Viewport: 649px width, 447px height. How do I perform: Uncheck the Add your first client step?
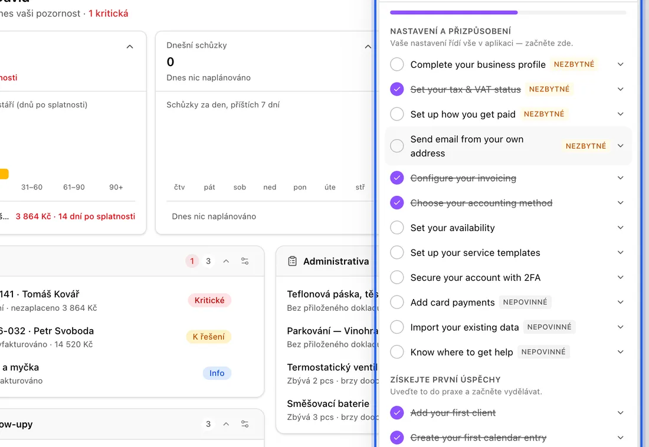click(x=397, y=413)
